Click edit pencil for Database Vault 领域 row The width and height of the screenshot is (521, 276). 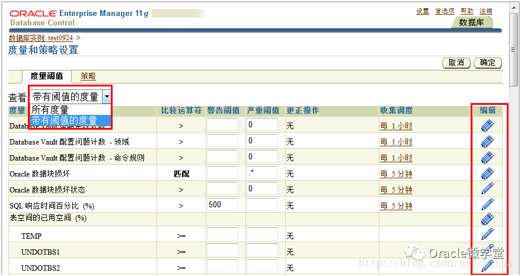point(487,142)
